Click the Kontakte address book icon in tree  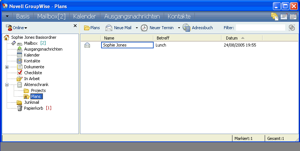pyautogui.click(x=20, y=61)
